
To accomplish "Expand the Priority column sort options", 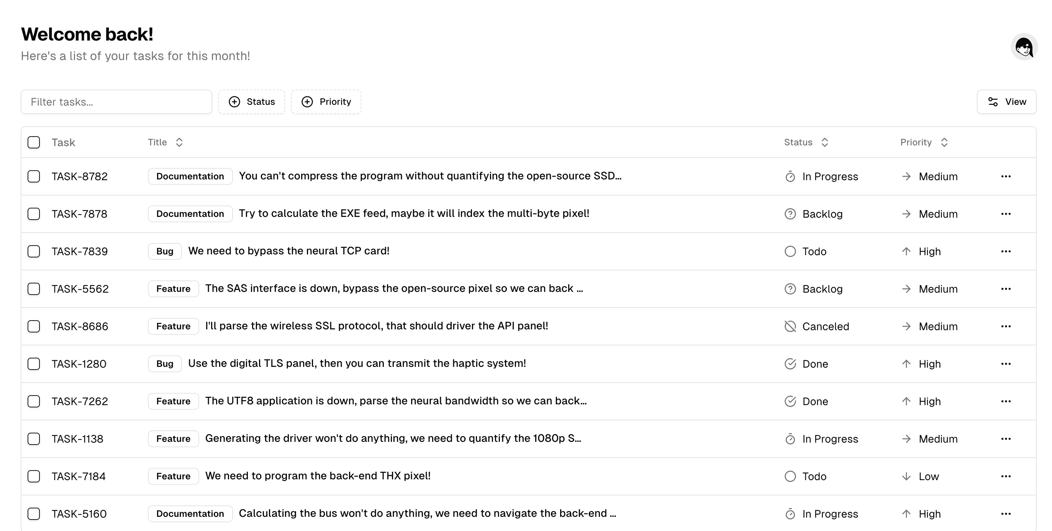I will click(923, 142).
